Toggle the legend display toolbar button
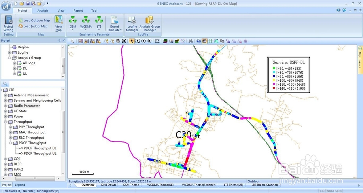 coord(204,41)
